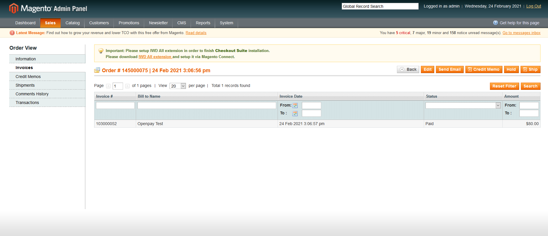548x236 pixels.
Task: Click the help question mark icon
Action: click(x=495, y=23)
